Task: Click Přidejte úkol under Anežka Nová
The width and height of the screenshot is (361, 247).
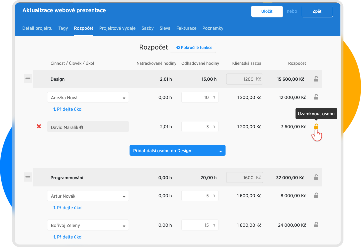Action: click(x=68, y=109)
